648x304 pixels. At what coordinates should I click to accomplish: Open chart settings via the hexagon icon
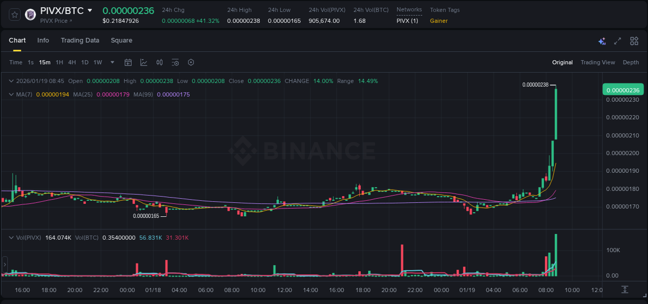click(x=191, y=62)
